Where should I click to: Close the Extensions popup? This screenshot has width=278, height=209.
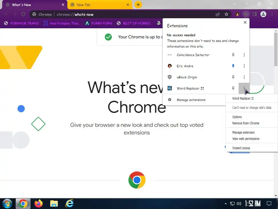coord(245,22)
